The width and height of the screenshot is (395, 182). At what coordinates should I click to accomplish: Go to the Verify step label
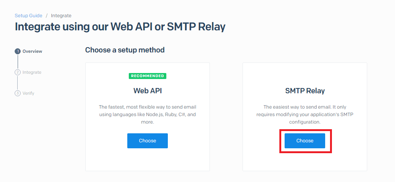pyautogui.click(x=28, y=93)
